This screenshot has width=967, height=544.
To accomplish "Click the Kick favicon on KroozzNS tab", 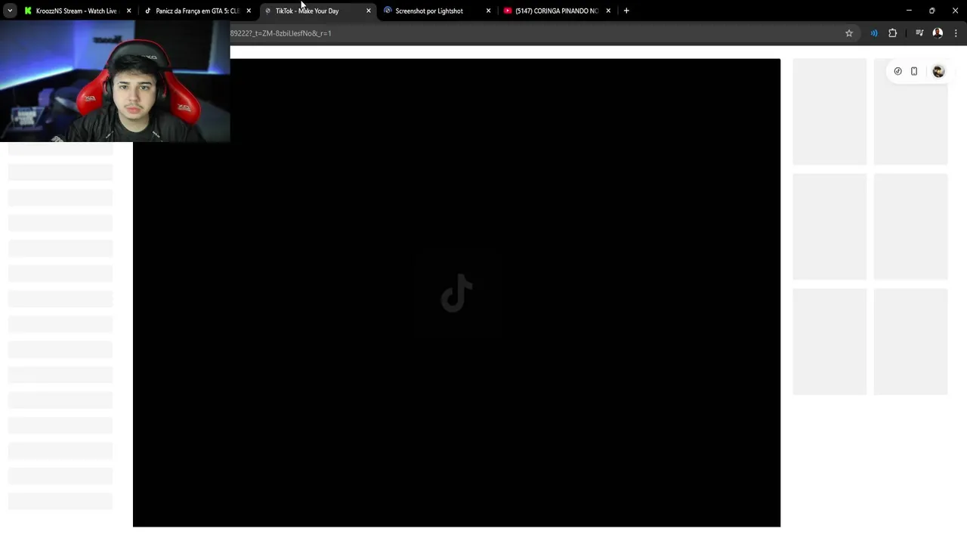I will point(28,11).
